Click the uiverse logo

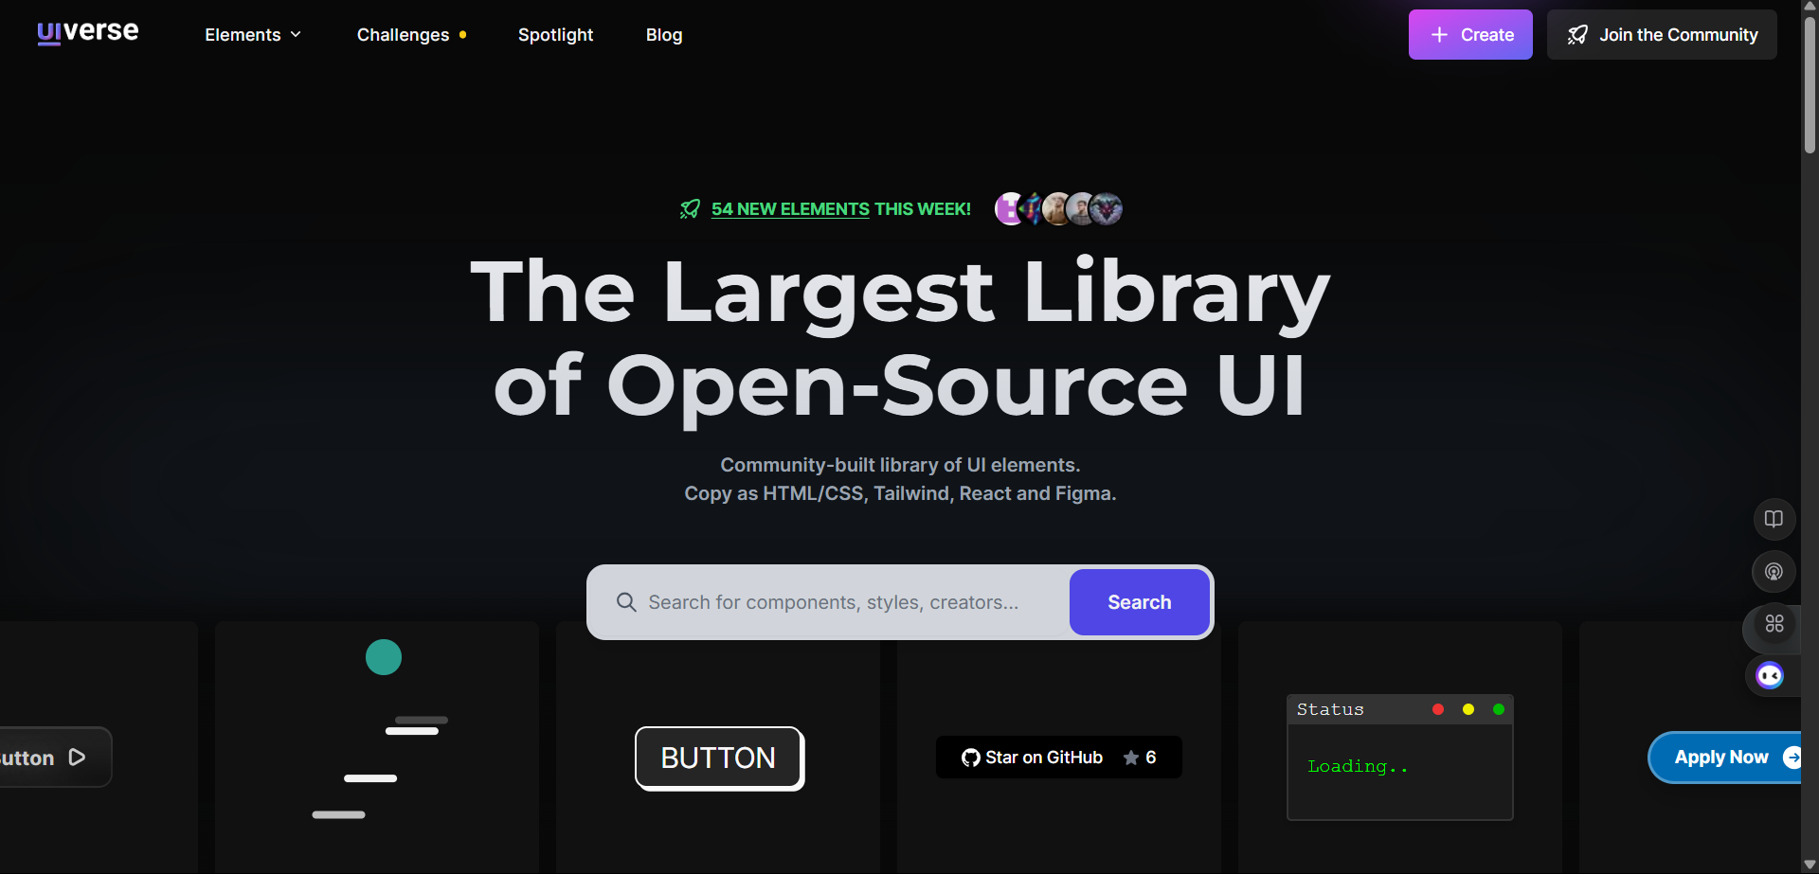[x=88, y=33]
